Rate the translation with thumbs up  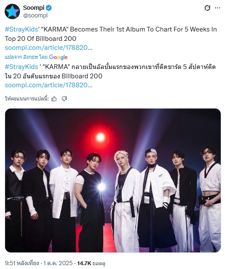click(x=54, y=99)
